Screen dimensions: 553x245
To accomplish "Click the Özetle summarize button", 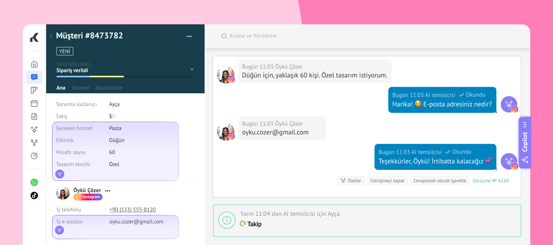I will [x=351, y=181].
